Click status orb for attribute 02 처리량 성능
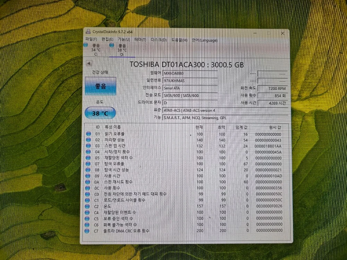The image size is (347, 260). (88, 140)
